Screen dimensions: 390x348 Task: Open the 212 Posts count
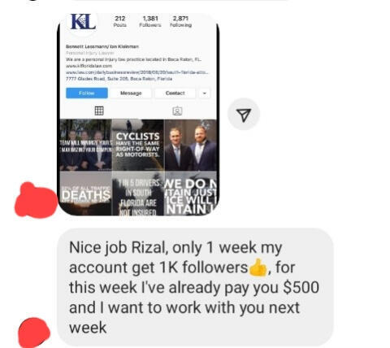(x=120, y=22)
